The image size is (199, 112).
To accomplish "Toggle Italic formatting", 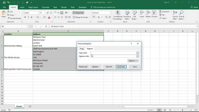I will coord(28,17).
